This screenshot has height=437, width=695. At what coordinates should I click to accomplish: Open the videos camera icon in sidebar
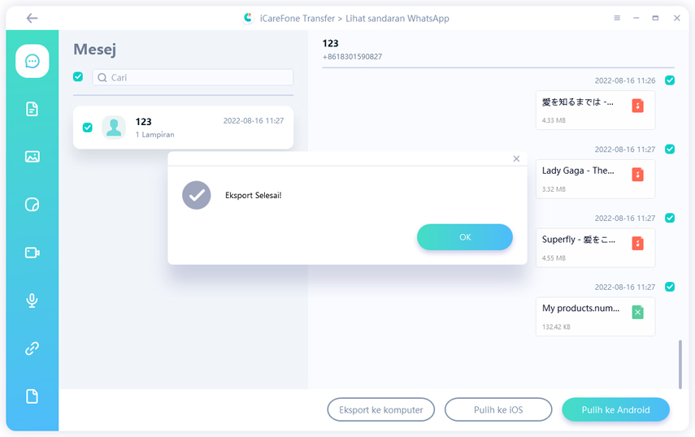tap(32, 253)
